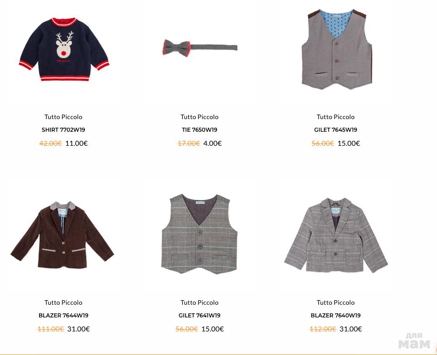Screen dimensions: 437x355
Task: Click the GILET 7645W19 product title
Action: pos(335,130)
